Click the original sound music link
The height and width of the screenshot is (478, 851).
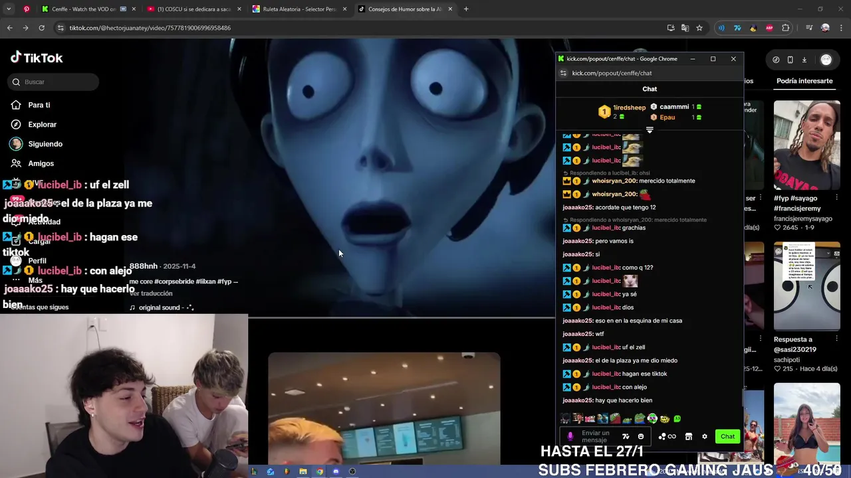click(x=162, y=307)
